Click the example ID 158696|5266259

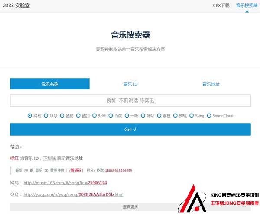(118, 170)
